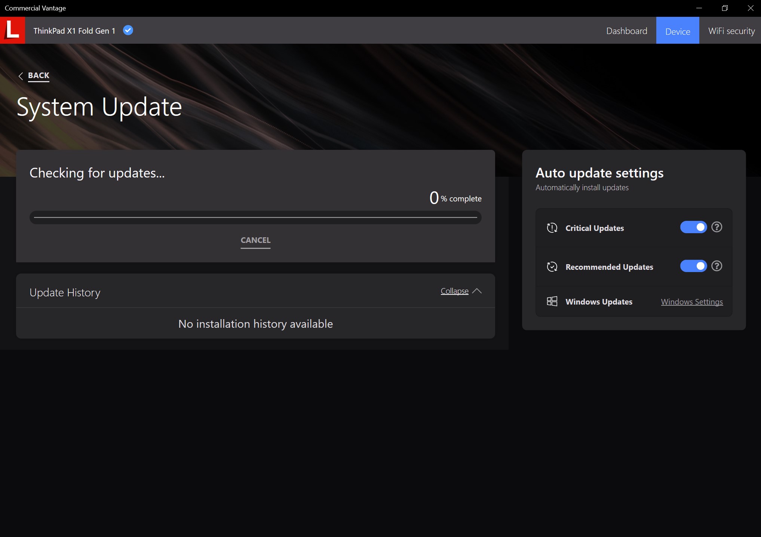Turn off Recommended Updates switch

click(x=693, y=266)
